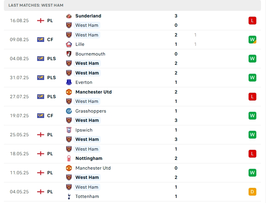This screenshot has width=266, height=203.
Task: Click the Lille club crest icon
Action: pyautogui.click(x=69, y=44)
